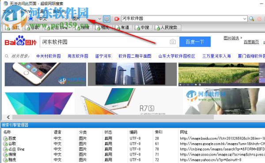Expand the search keyword history dropdown

(x=245, y=19)
